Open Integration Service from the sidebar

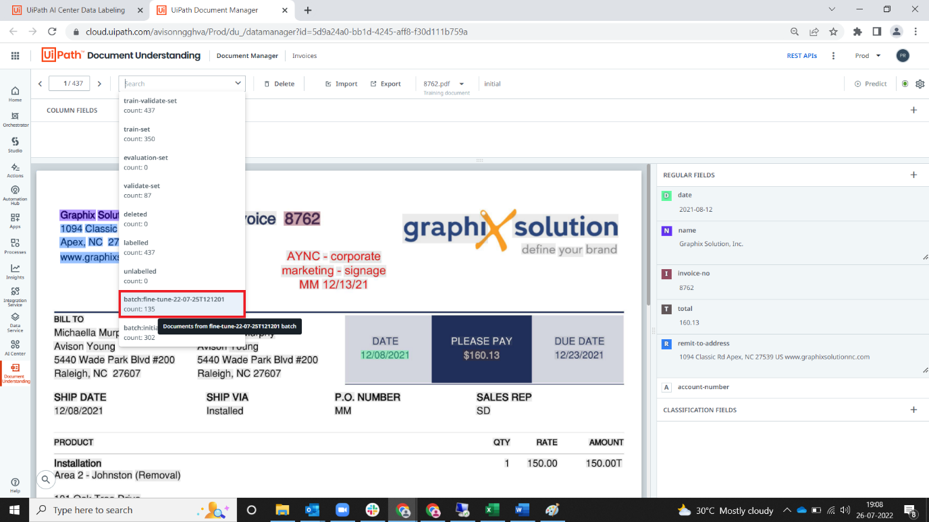click(15, 297)
